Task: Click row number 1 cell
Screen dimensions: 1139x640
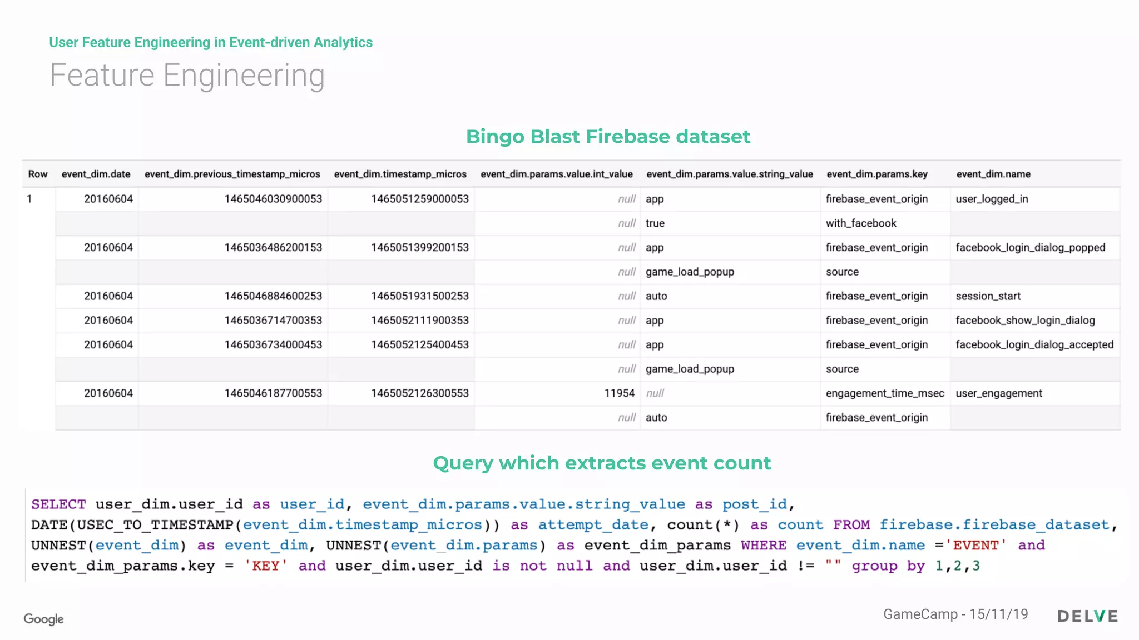Action: tap(29, 198)
